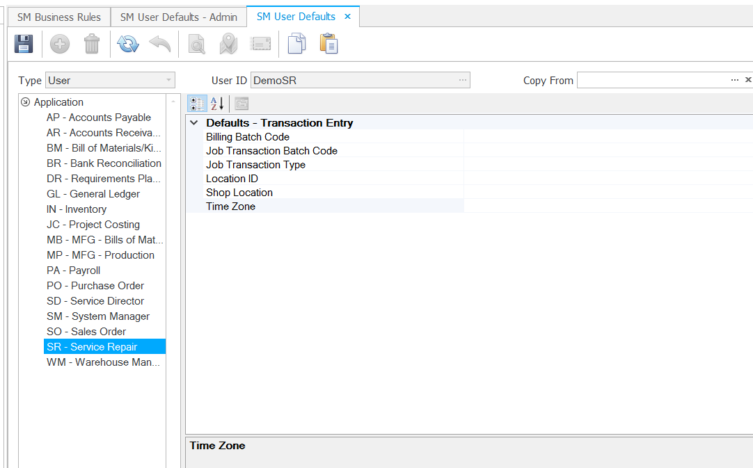
Task: Switch to SM Business Rules tab
Action: 58,17
